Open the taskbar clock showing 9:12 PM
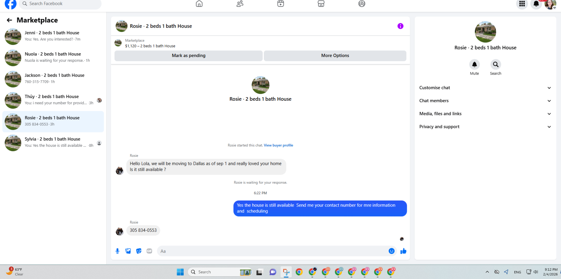The image size is (561, 279). click(x=551, y=272)
